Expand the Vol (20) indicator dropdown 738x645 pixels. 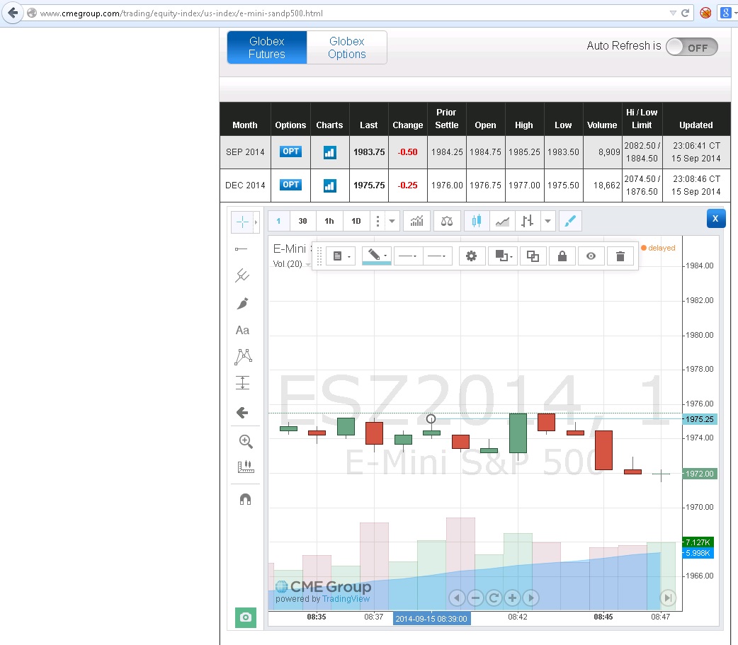(x=308, y=264)
